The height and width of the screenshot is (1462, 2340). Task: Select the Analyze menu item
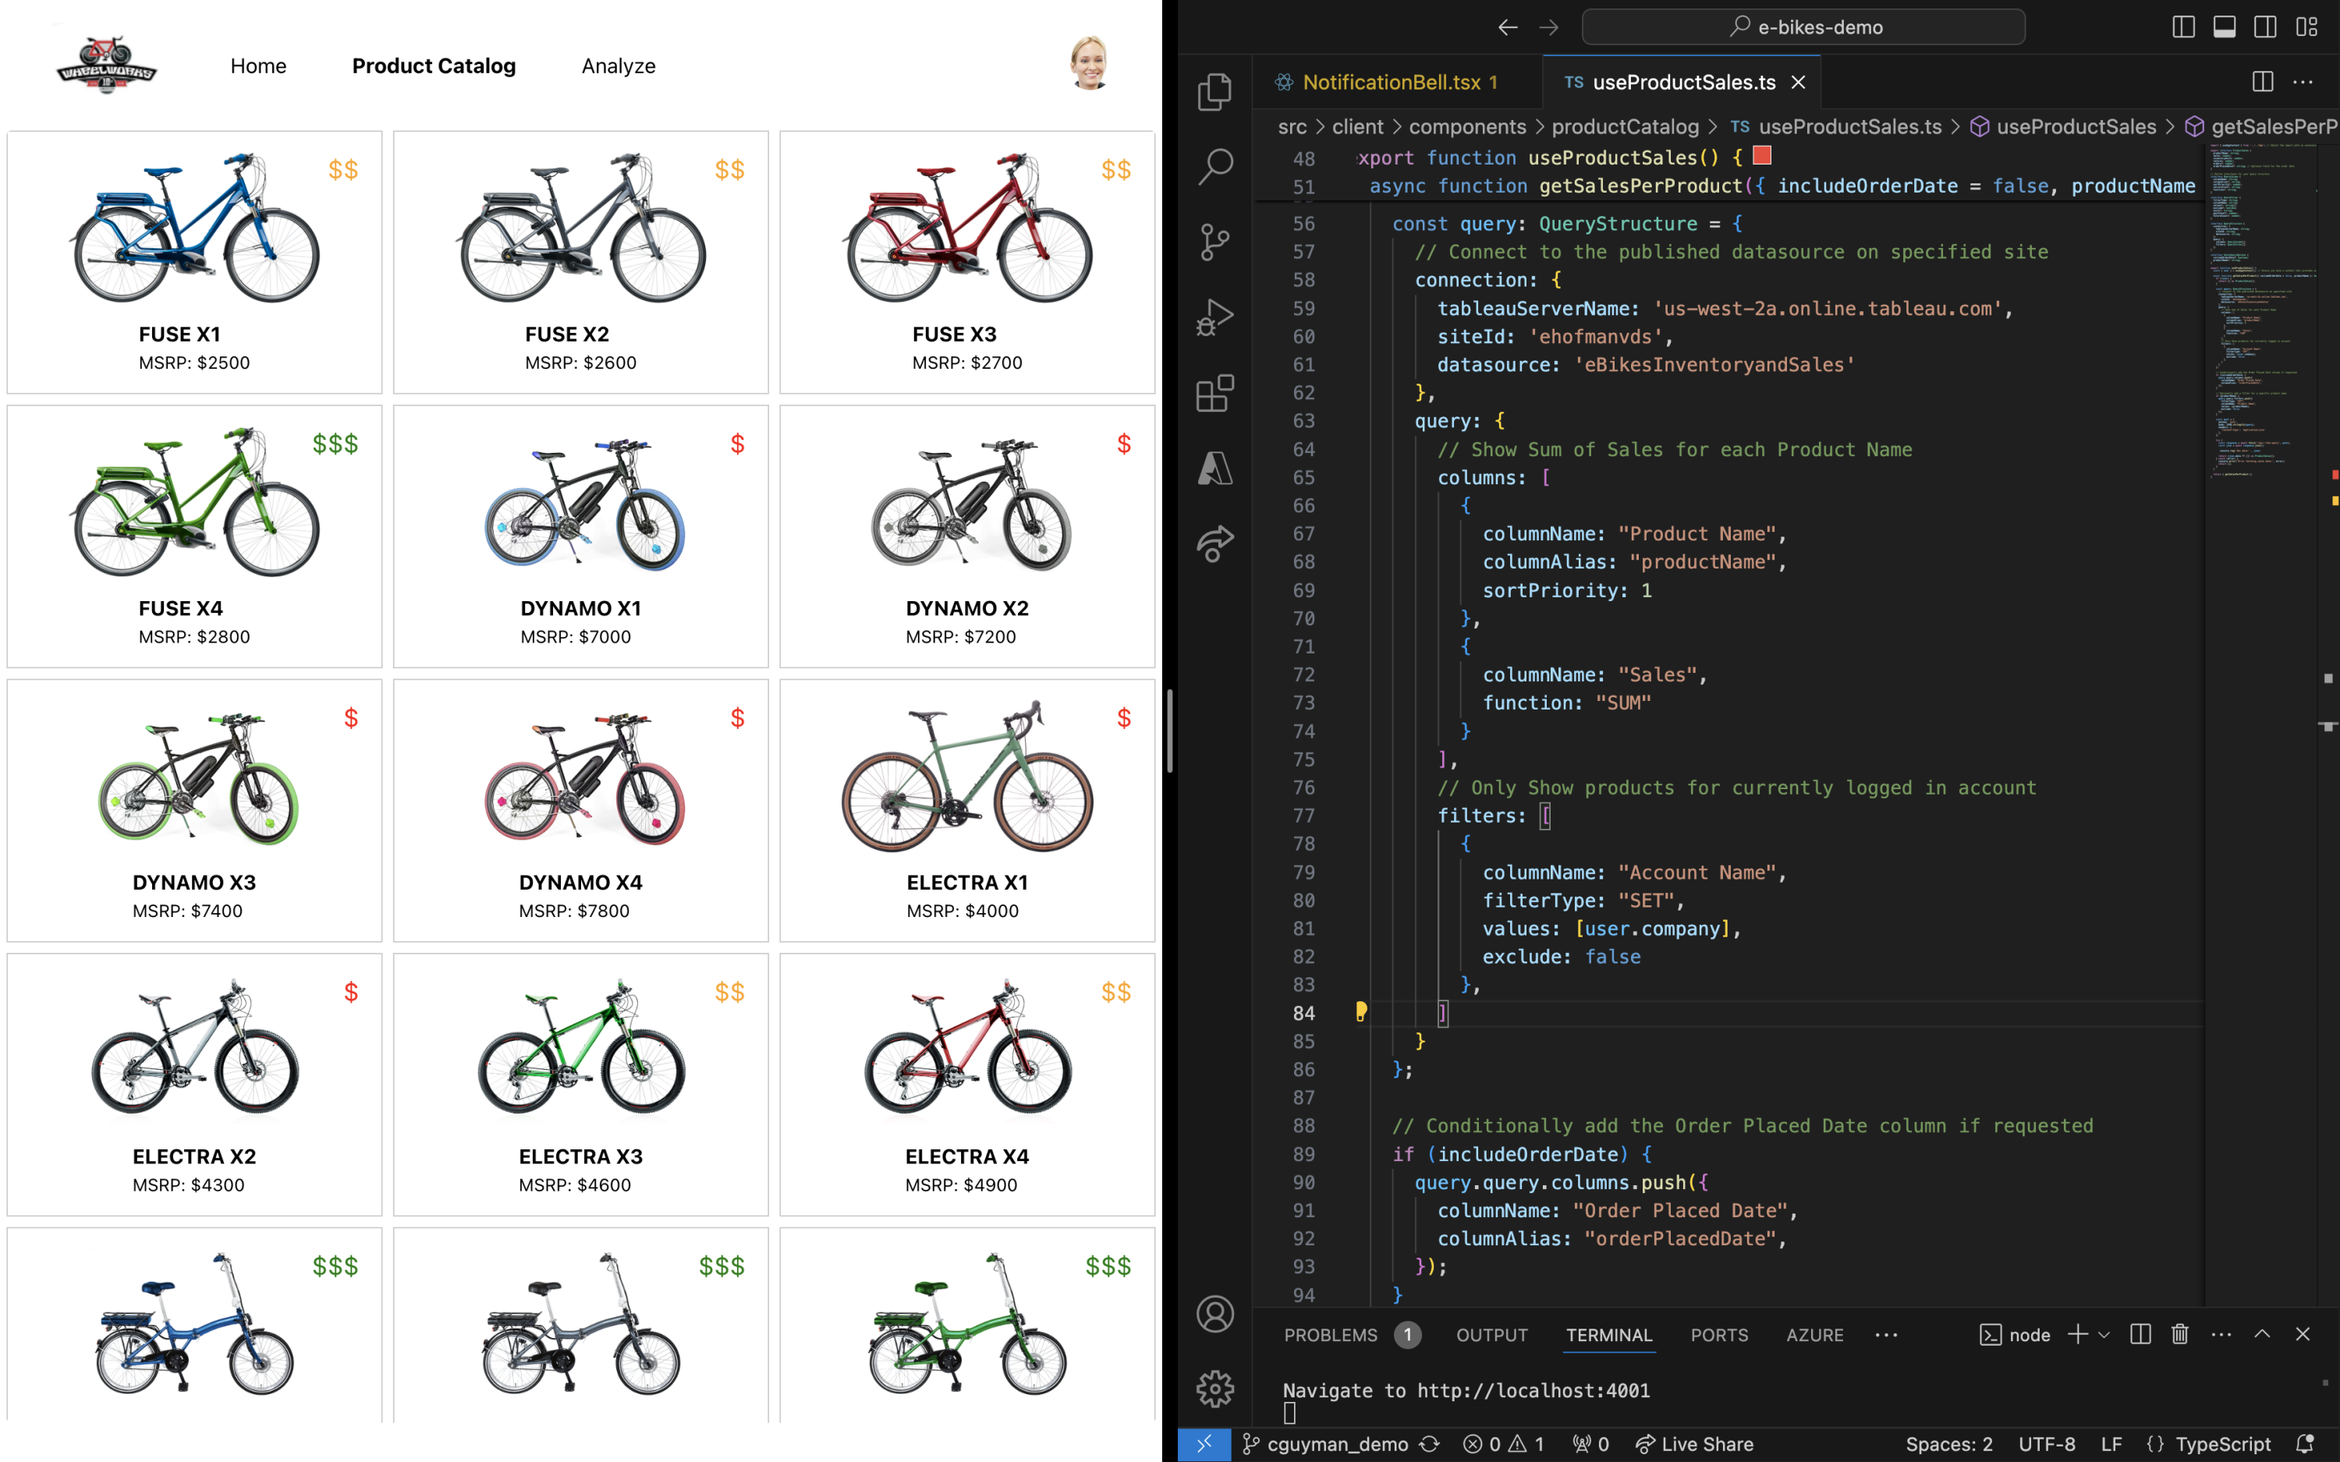[x=616, y=62]
